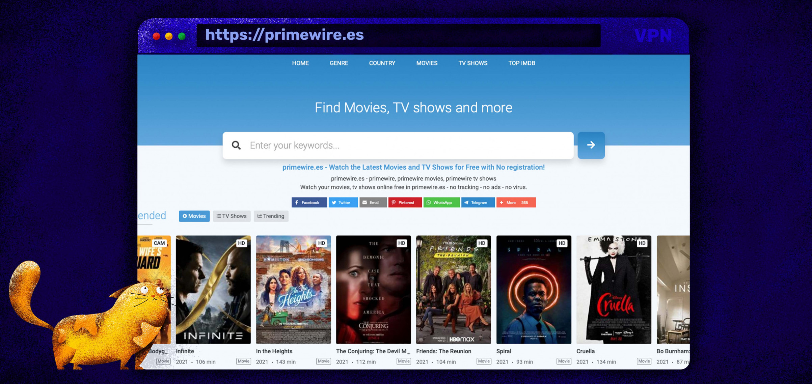This screenshot has width=812, height=384.
Task: Click The Conjuring: The Devil M... title
Action: pyautogui.click(x=373, y=351)
